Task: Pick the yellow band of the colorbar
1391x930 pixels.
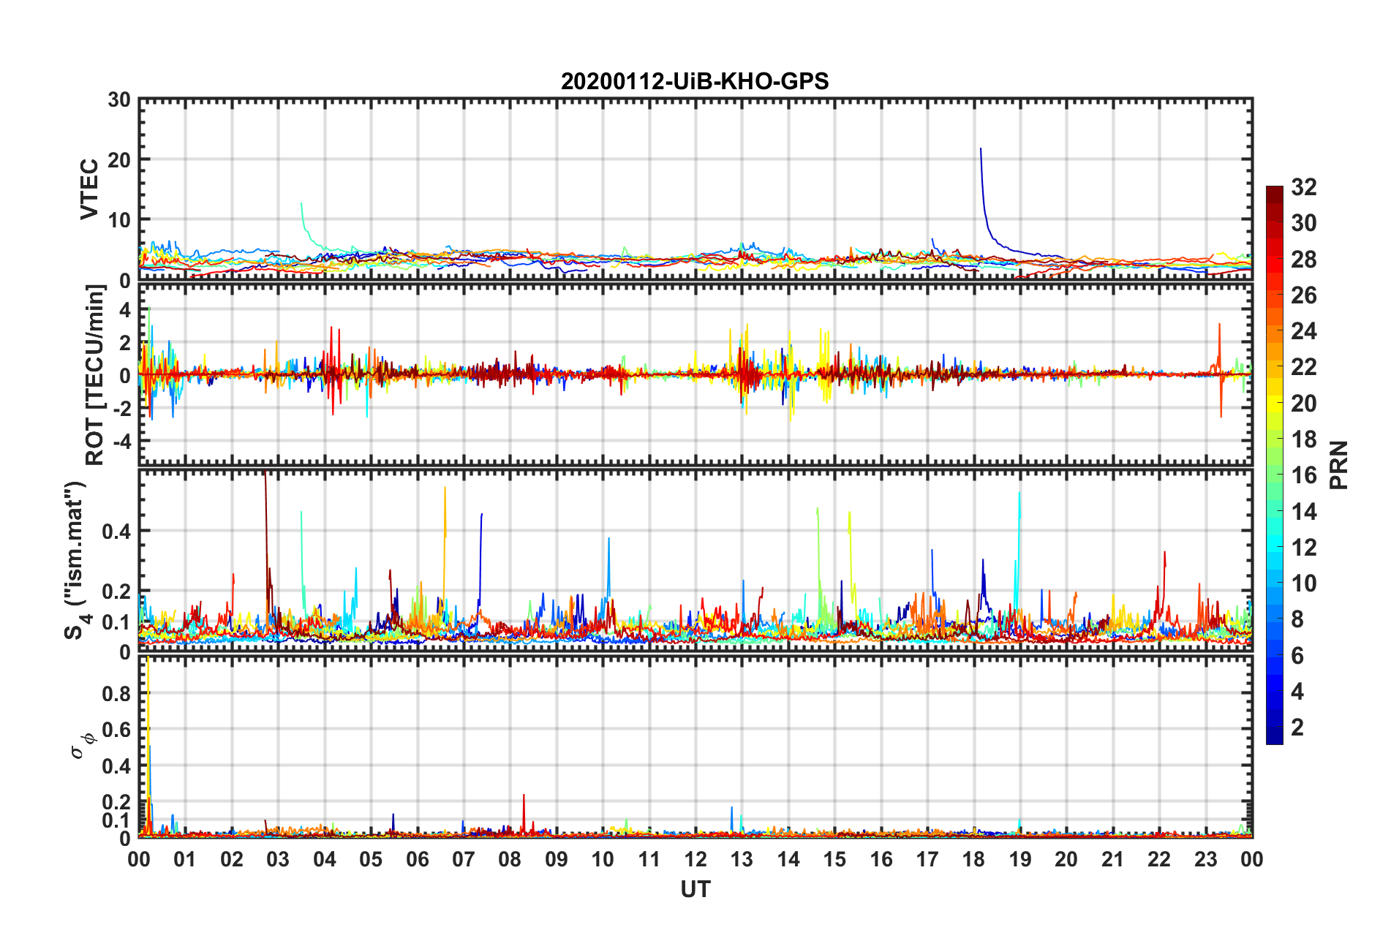Action: click(1274, 402)
